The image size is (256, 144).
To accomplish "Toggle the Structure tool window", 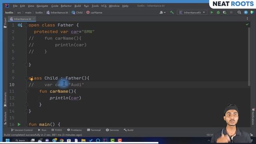I will click(x=5, y=118).
